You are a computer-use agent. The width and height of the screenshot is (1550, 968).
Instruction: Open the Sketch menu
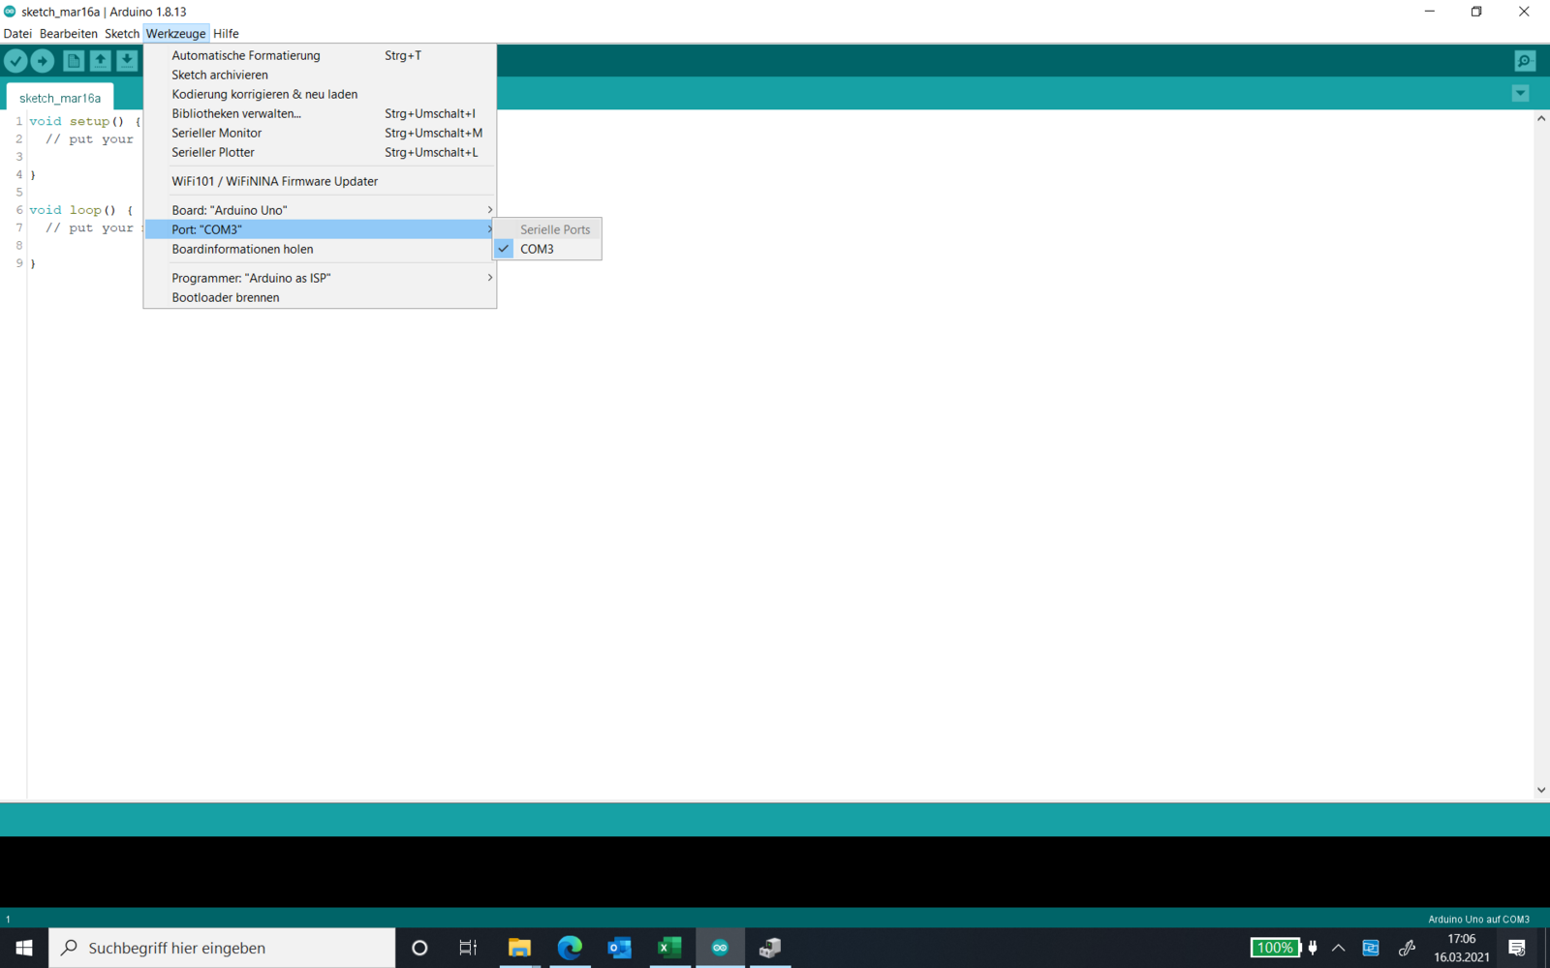[x=122, y=34]
